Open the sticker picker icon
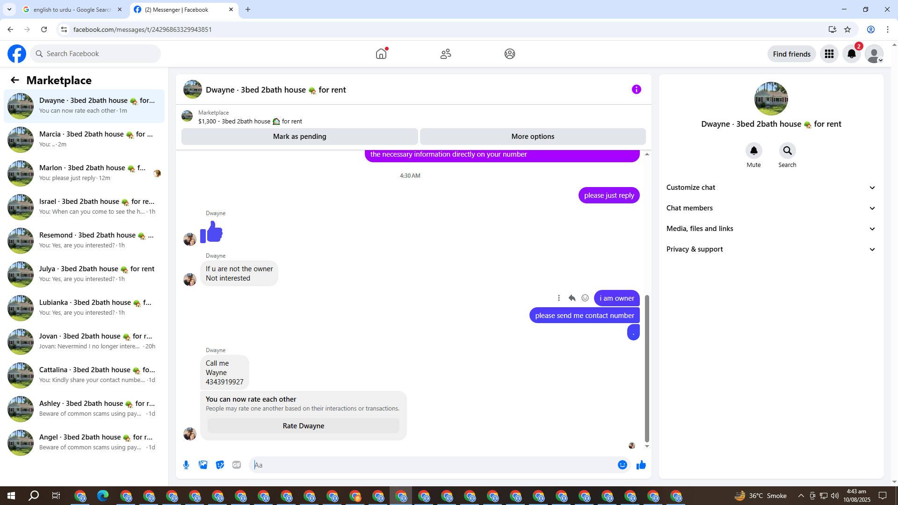Viewport: 898px width, 505px height. [220, 465]
